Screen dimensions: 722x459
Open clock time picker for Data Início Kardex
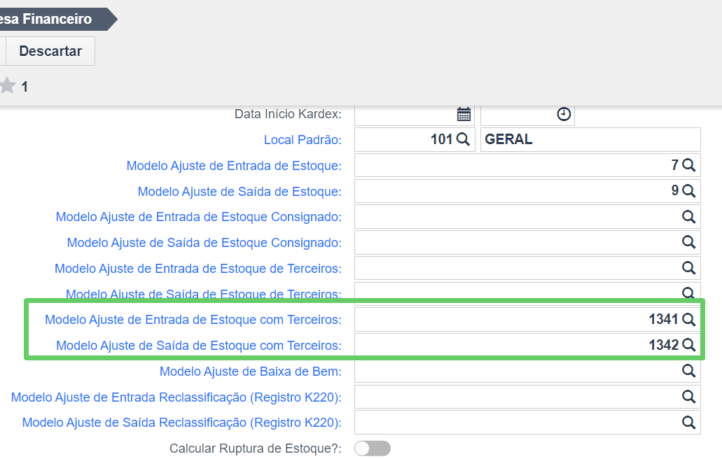click(564, 114)
